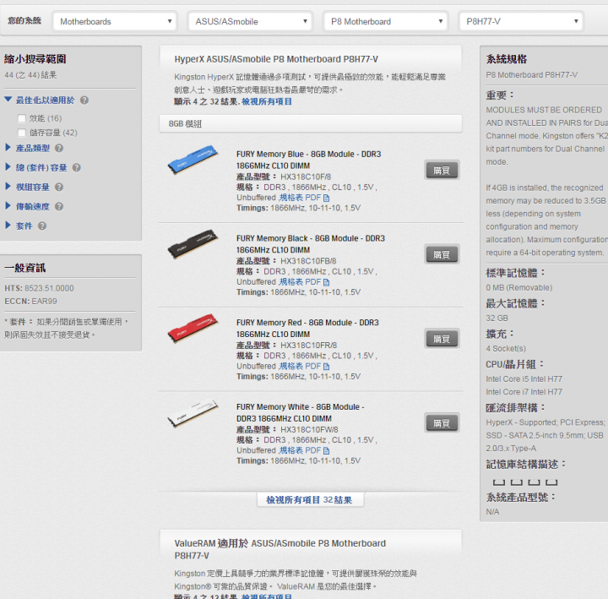Image resolution: width=608 pixels, height=599 pixels.
Task: Click HTS: 8523.51.0000 text
Action: tap(39, 288)
